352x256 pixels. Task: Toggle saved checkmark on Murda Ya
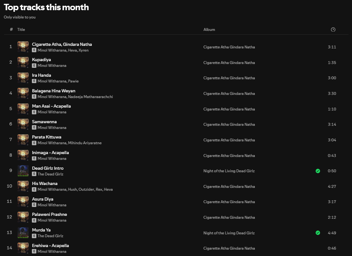click(318, 233)
